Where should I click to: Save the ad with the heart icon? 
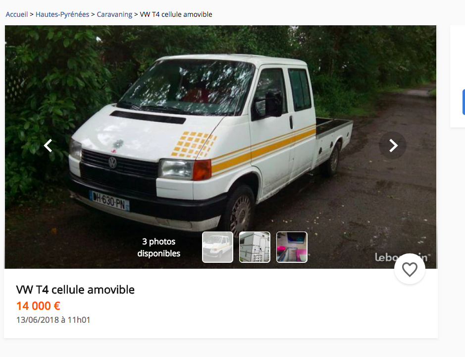click(x=410, y=269)
